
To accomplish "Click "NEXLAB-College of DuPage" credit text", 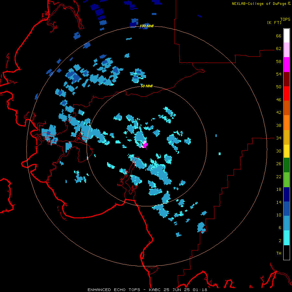I will pyautogui.click(x=259, y=4).
